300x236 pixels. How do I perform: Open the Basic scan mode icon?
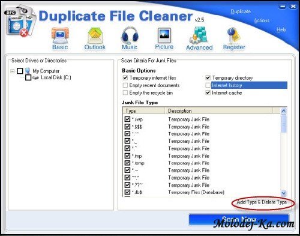point(60,35)
